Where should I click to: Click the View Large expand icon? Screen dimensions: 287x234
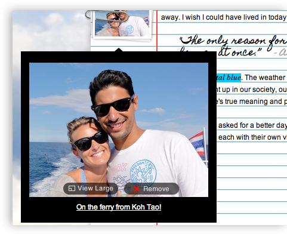tap(72, 188)
